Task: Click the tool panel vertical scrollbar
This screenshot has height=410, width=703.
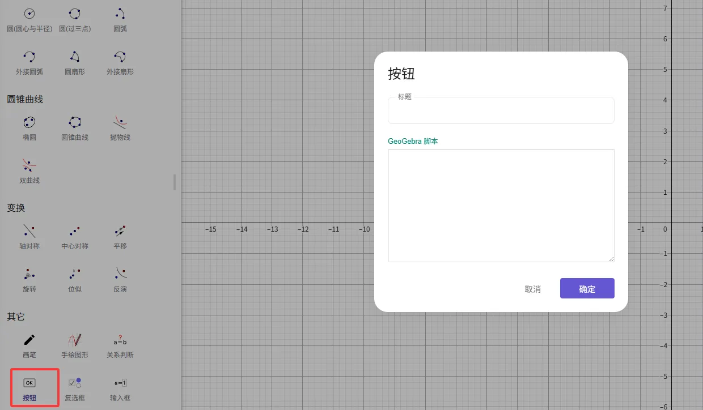Action: 175,182
